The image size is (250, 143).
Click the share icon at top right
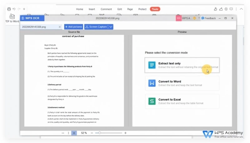[x=222, y=9]
